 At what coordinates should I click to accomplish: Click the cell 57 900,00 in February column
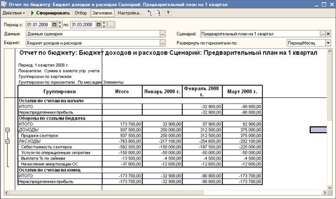(202, 124)
